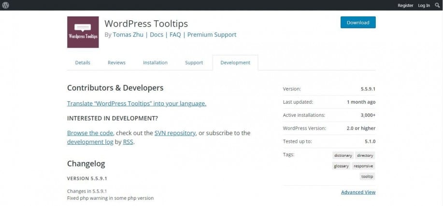The image size is (443, 206).
Task: Click the Last updated: label
Action: (x=298, y=102)
